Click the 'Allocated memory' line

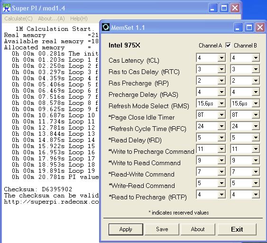[x=48, y=47]
